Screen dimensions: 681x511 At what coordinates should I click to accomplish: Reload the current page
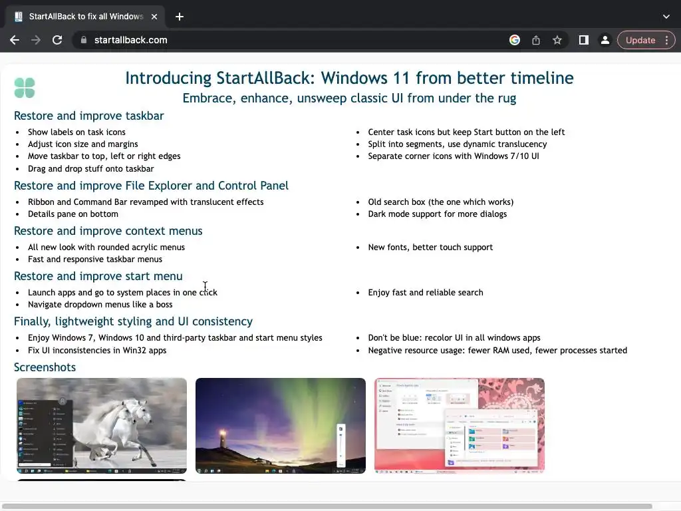[x=57, y=40]
